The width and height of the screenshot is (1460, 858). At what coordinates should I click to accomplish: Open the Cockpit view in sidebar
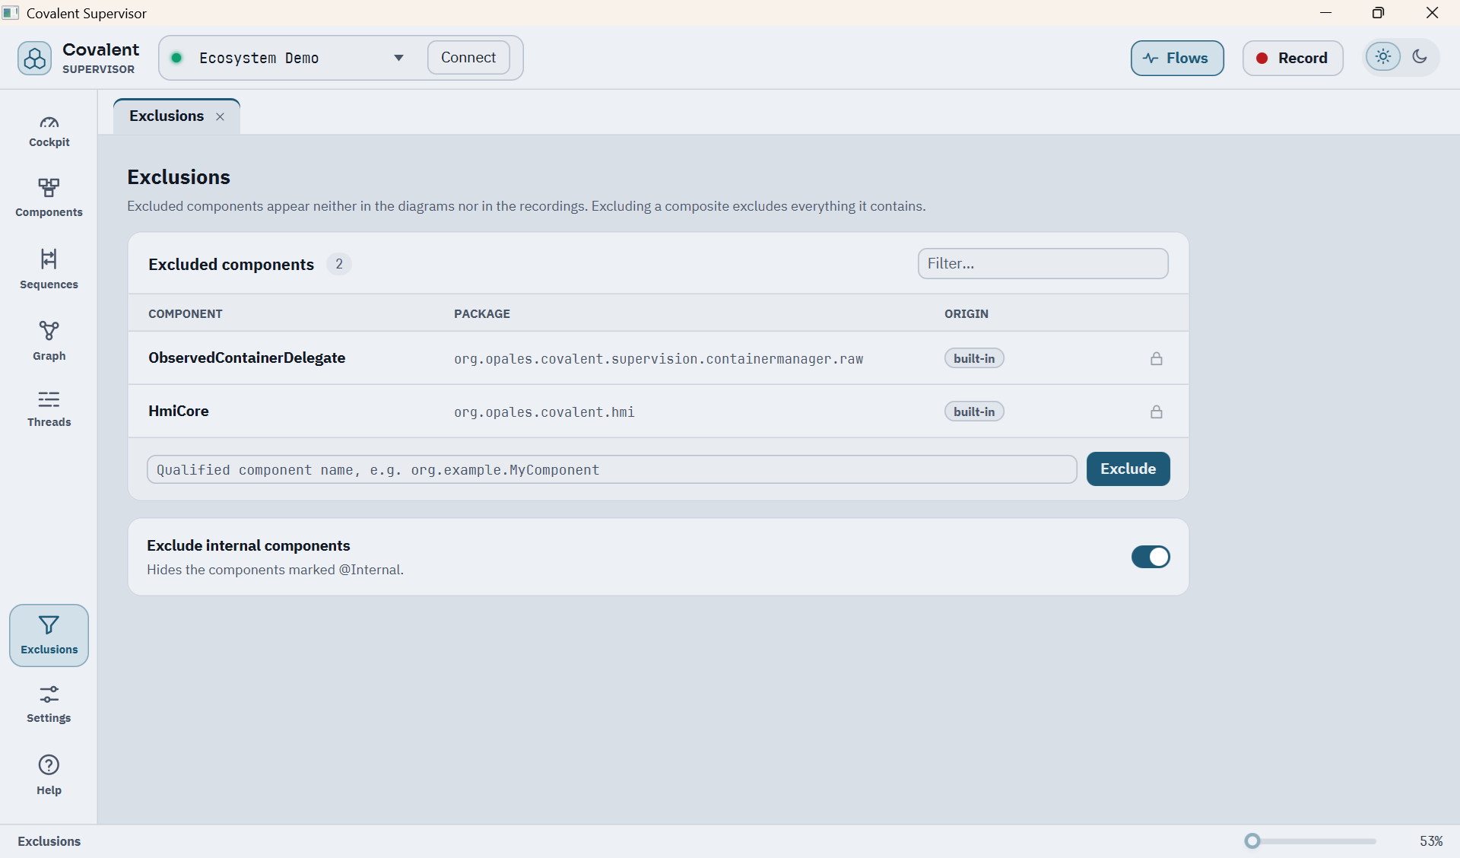tap(49, 131)
